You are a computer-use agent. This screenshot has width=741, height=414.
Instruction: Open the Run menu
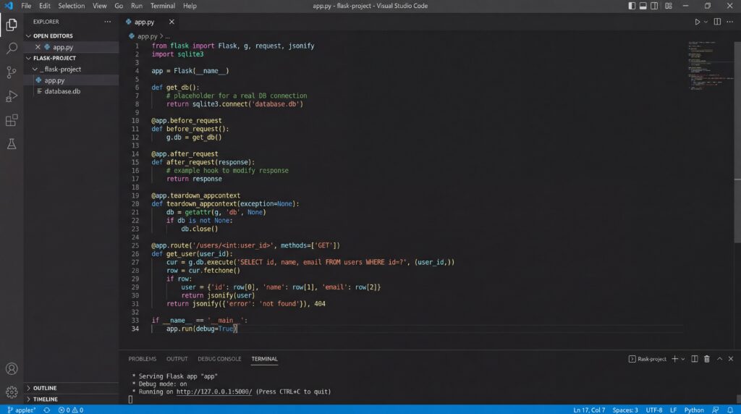137,6
